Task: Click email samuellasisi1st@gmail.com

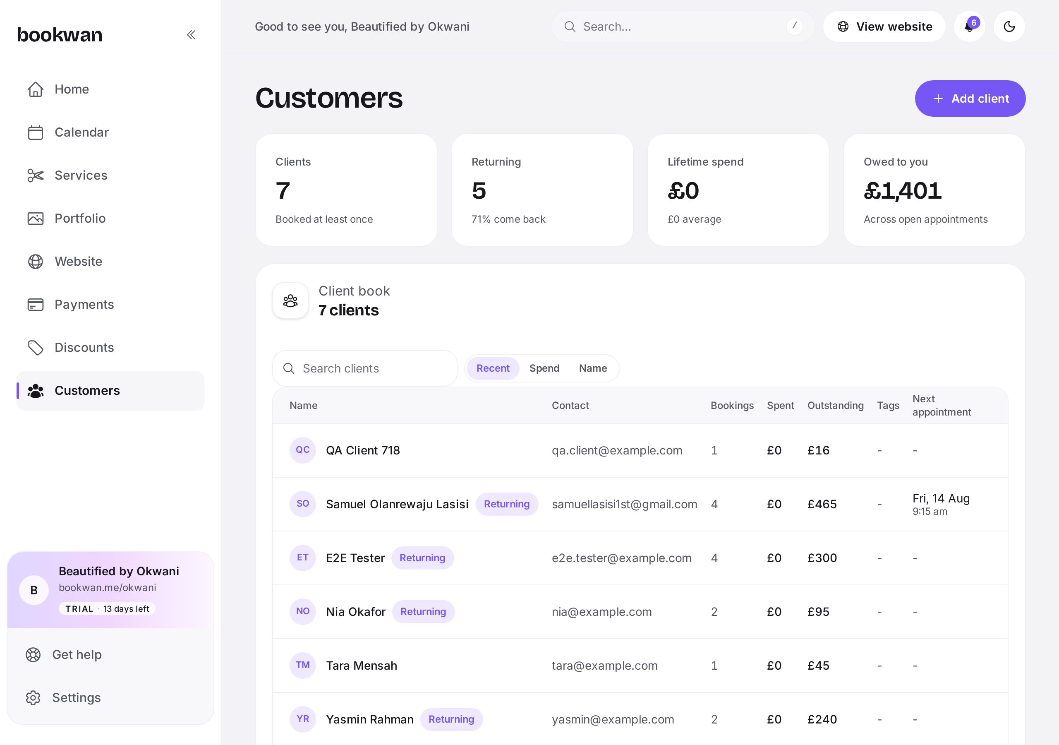Action: coord(624,504)
